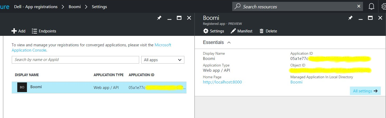Viewport: 386px width, 118px height.
Task: Click the Add plus button
Action: tap(18, 31)
